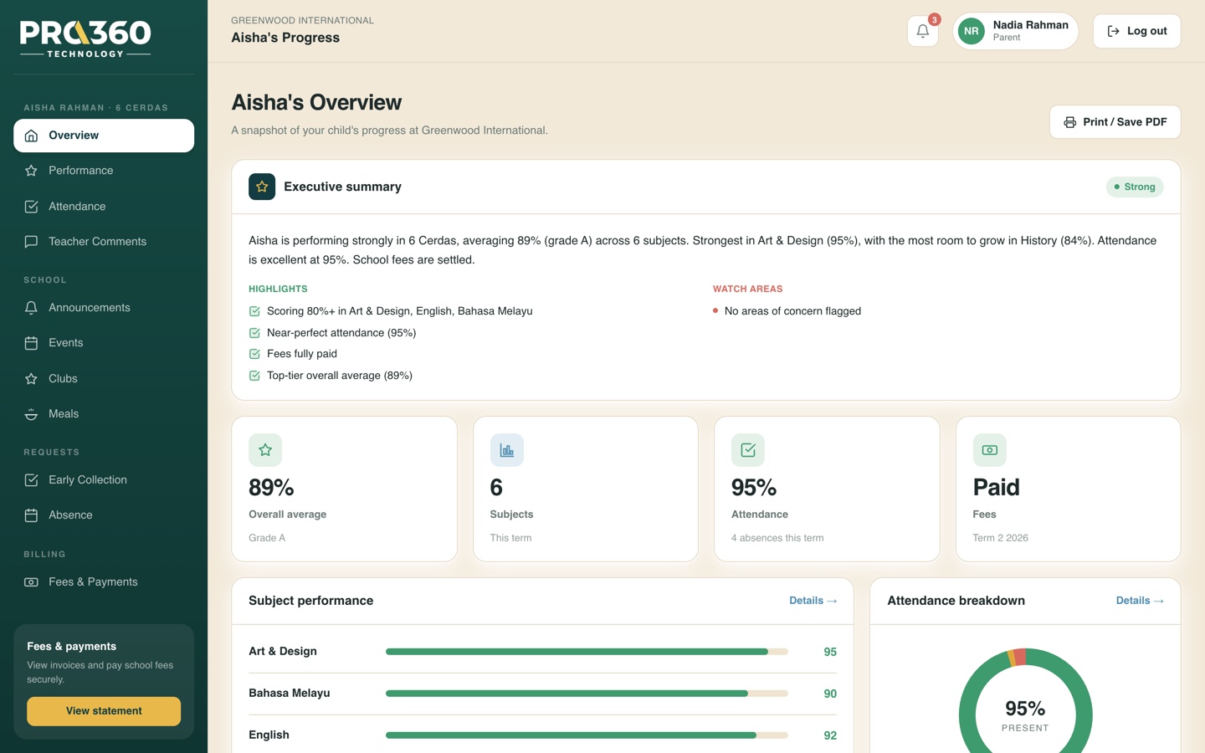Click 'Aisha Rahman · 6 Cerdas' sidebar label
Viewport: 1205px width, 753px height.
(x=95, y=108)
